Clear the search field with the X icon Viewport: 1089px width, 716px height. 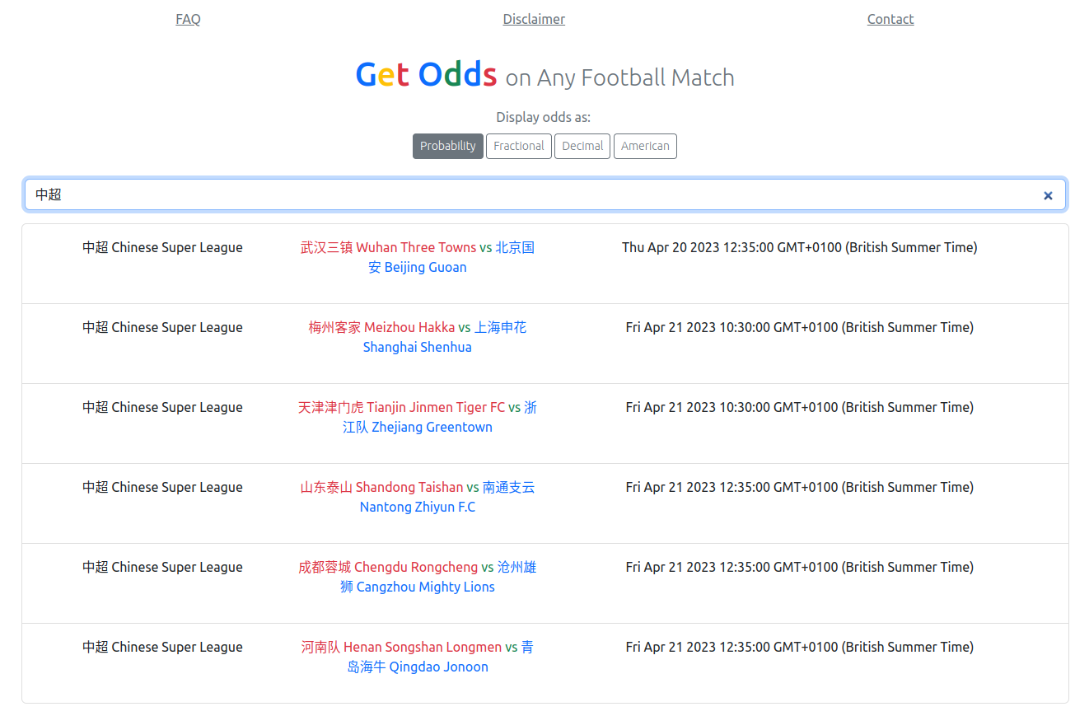click(1048, 195)
